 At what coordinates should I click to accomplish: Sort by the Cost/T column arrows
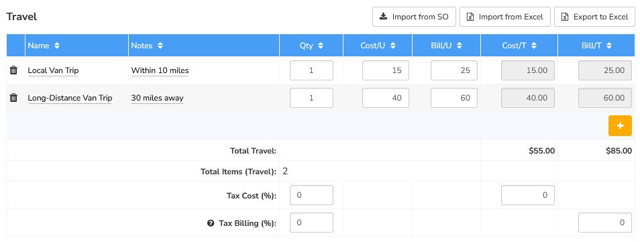[533, 46]
